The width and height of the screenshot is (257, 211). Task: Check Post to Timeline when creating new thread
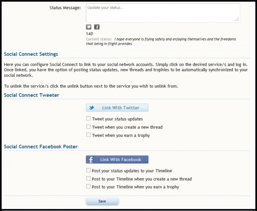click(88, 178)
